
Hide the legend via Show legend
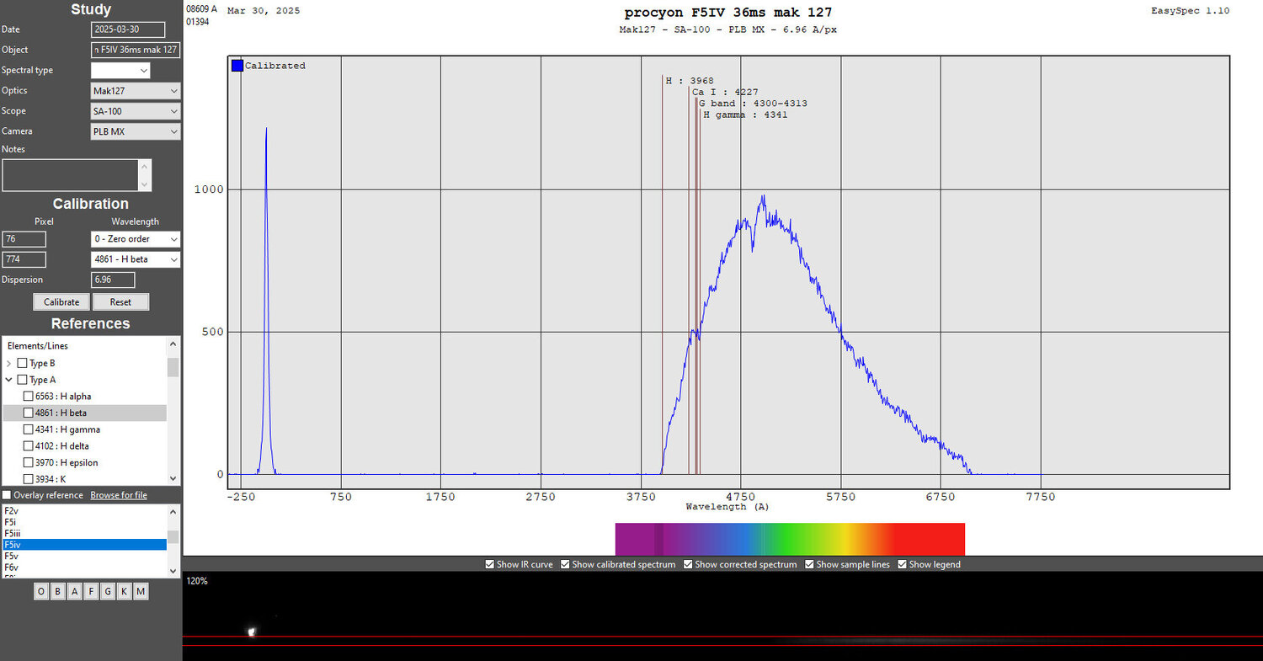(x=902, y=564)
